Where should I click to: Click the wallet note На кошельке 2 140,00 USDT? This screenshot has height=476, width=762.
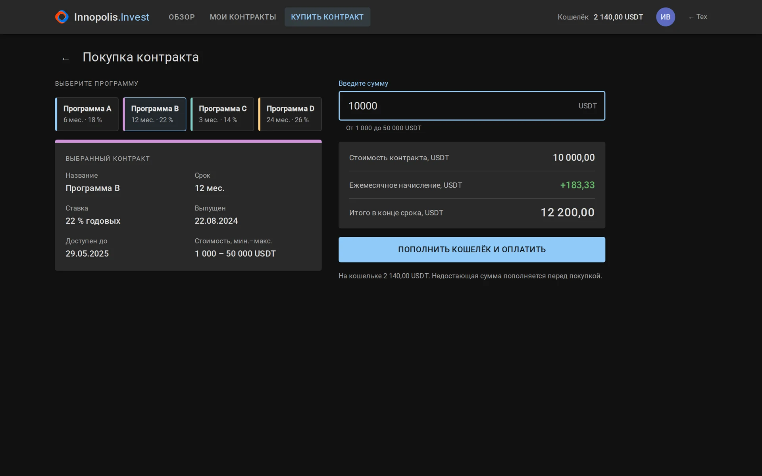click(470, 276)
